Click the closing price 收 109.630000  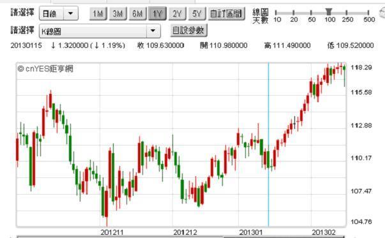coord(161,45)
